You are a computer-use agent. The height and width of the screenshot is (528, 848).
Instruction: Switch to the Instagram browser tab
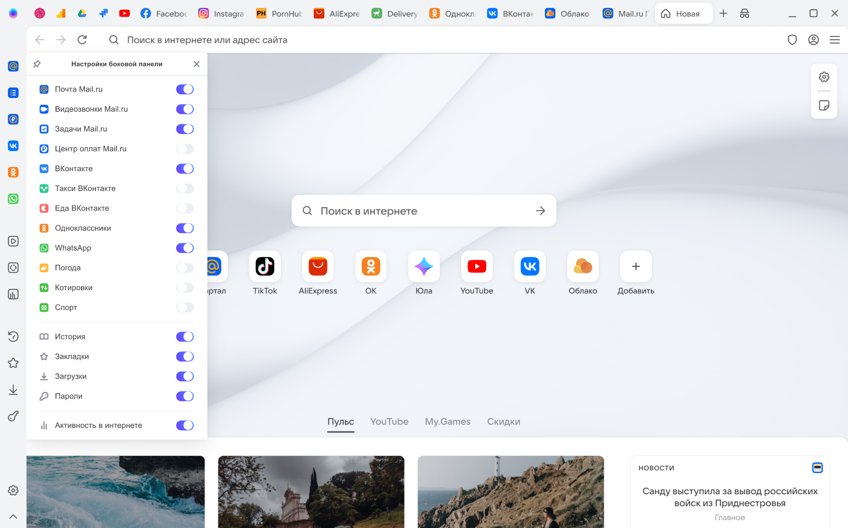(x=221, y=13)
